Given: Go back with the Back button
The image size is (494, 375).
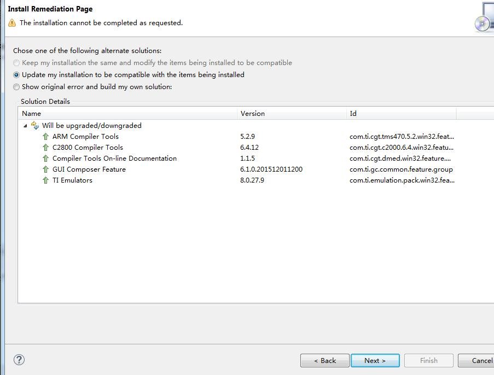Looking at the screenshot, I should 324,361.
